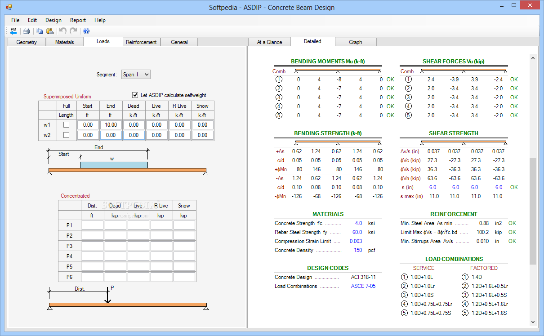Click the results scrollbar down arrow
Image resolution: width=544 pixels, height=336 pixels.
pyautogui.click(x=533, y=322)
